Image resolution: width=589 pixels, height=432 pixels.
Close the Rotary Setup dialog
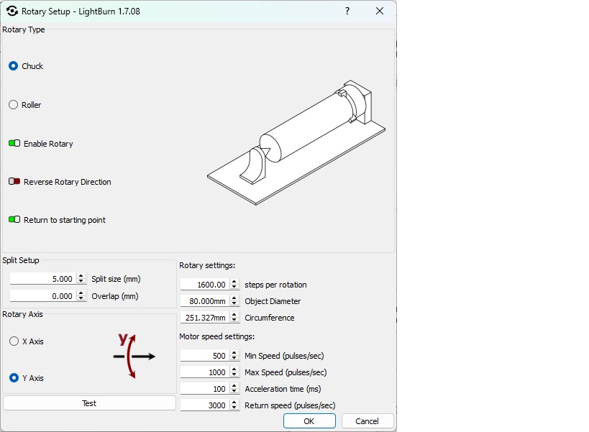(x=380, y=12)
